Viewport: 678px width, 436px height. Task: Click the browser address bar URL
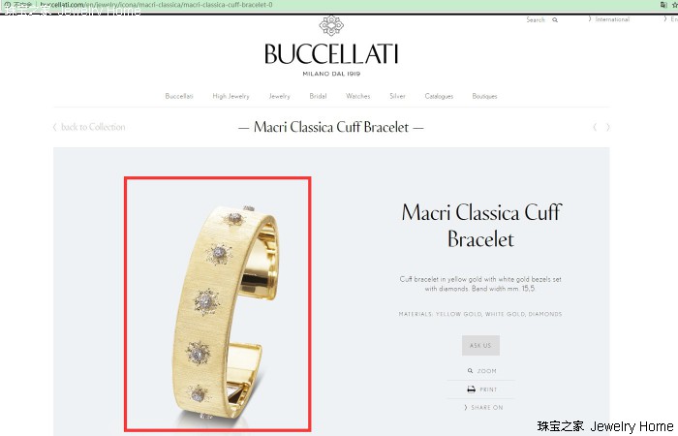156,5
